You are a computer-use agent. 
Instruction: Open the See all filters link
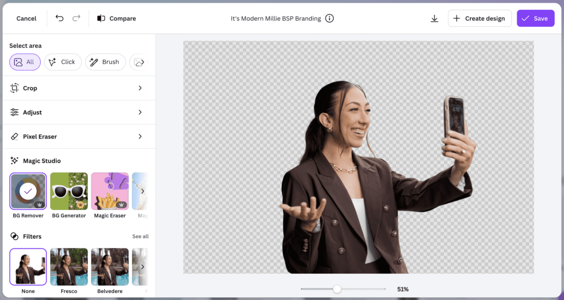tap(140, 236)
